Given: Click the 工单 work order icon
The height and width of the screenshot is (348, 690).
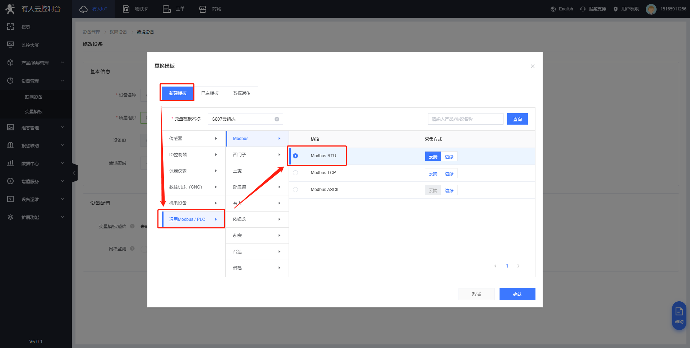Looking at the screenshot, I should click(x=166, y=9).
